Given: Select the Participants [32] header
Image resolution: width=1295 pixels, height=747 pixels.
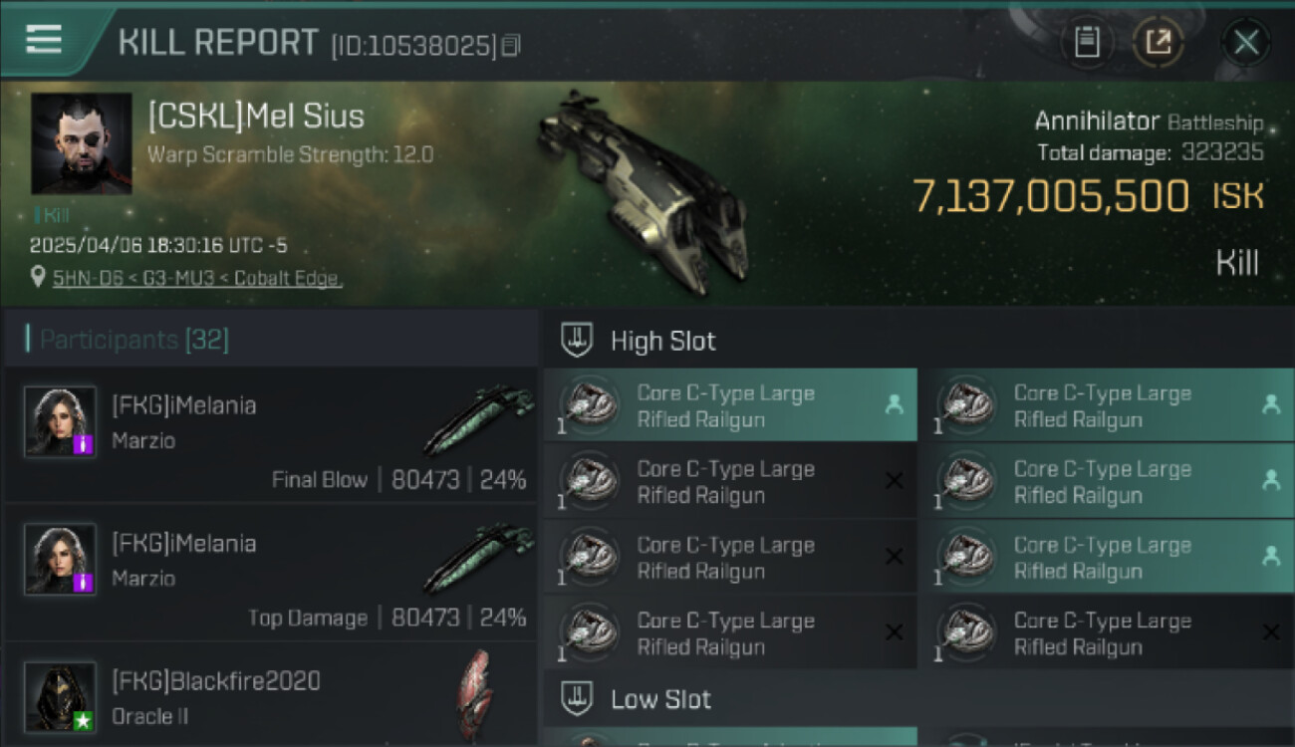Looking at the screenshot, I should (x=134, y=340).
